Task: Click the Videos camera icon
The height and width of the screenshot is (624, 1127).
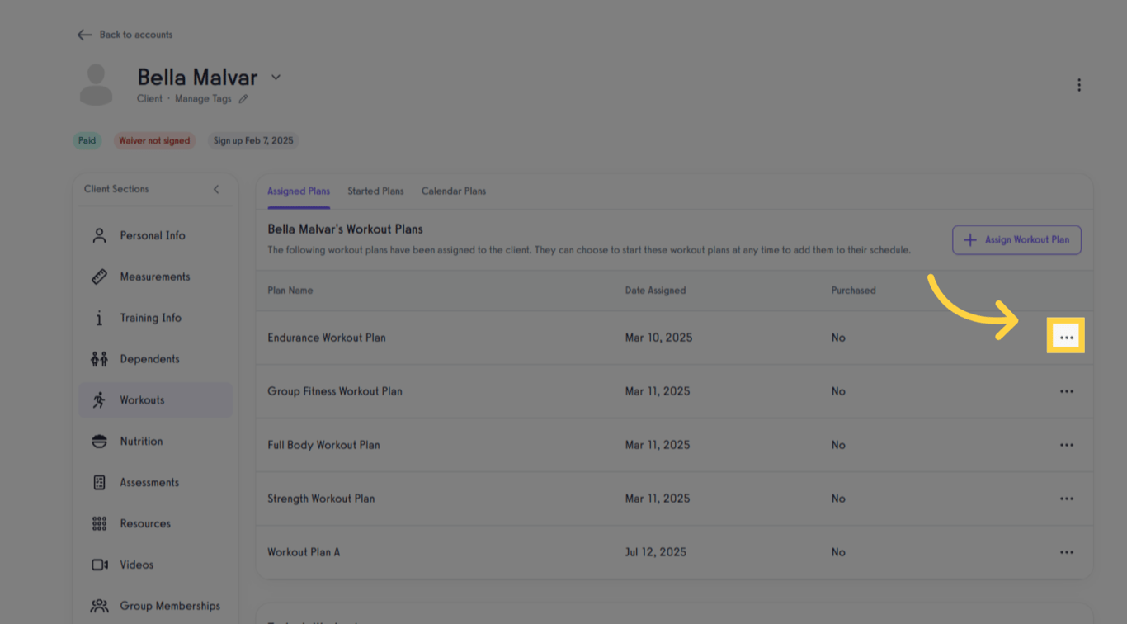Action: (x=99, y=565)
